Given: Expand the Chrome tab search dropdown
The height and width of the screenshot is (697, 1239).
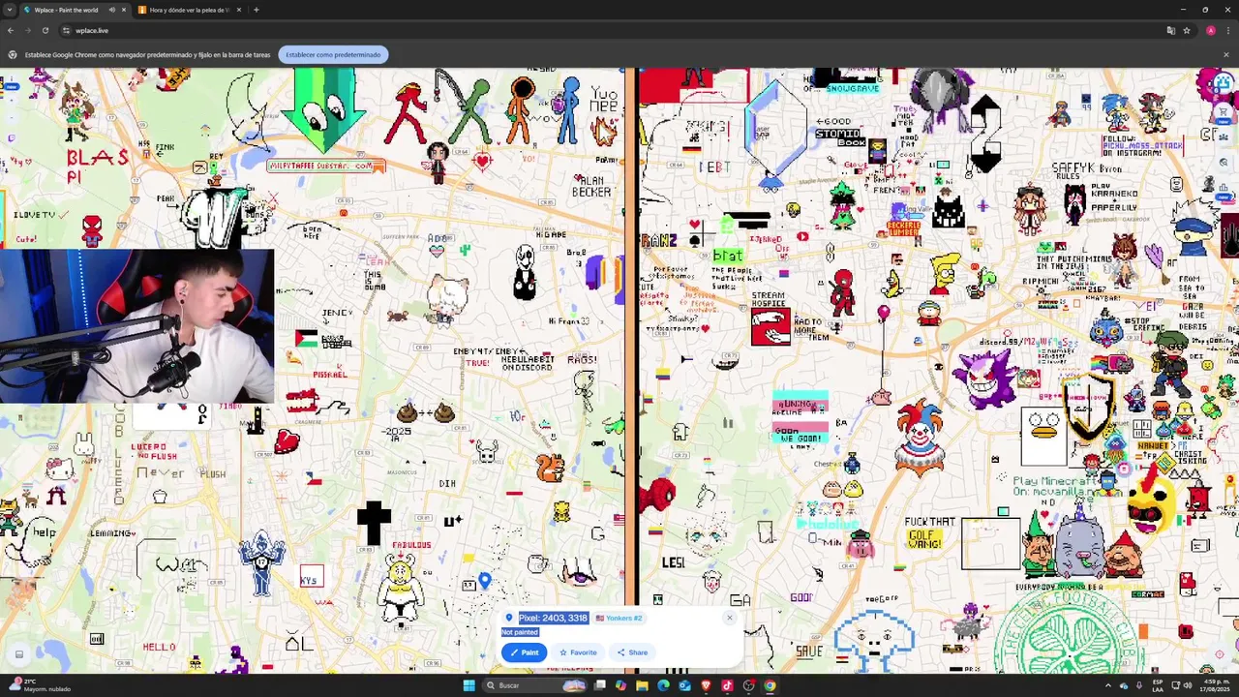Looking at the screenshot, I should click(10, 10).
